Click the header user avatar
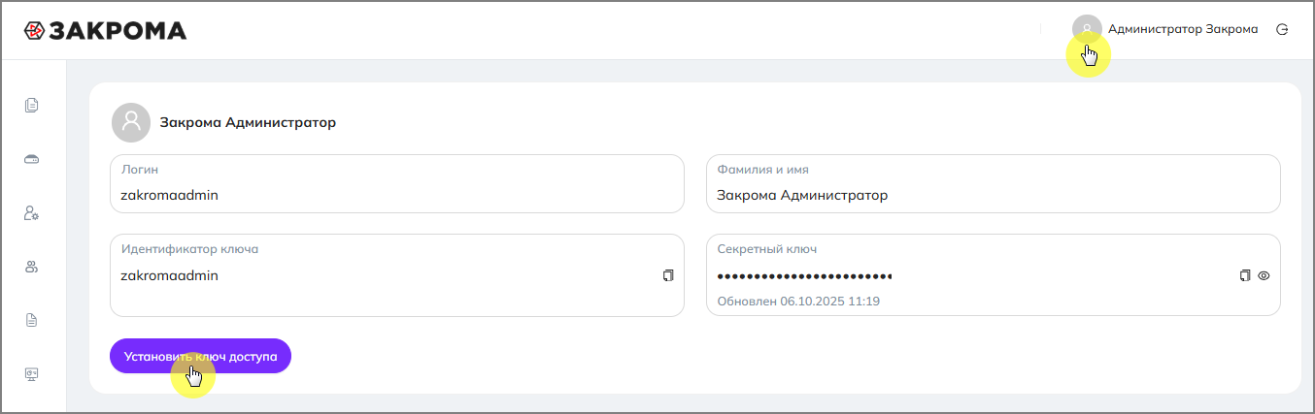The width and height of the screenshot is (1315, 414). click(1087, 29)
